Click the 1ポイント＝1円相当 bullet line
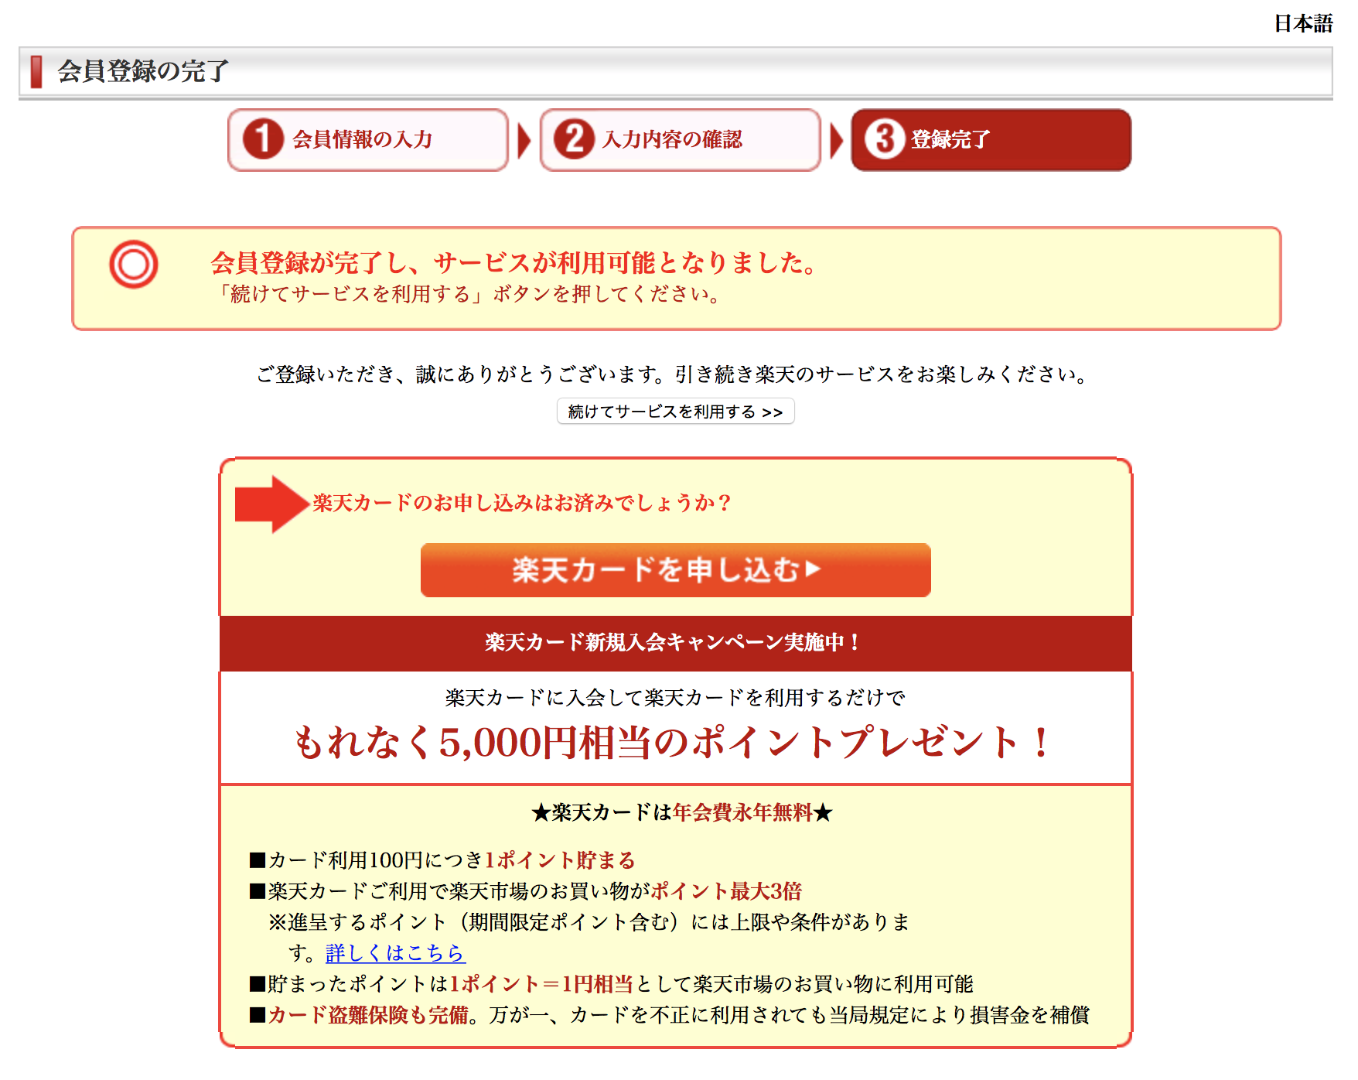Image resolution: width=1358 pixels, height=1080 pixels. point(611,984)
